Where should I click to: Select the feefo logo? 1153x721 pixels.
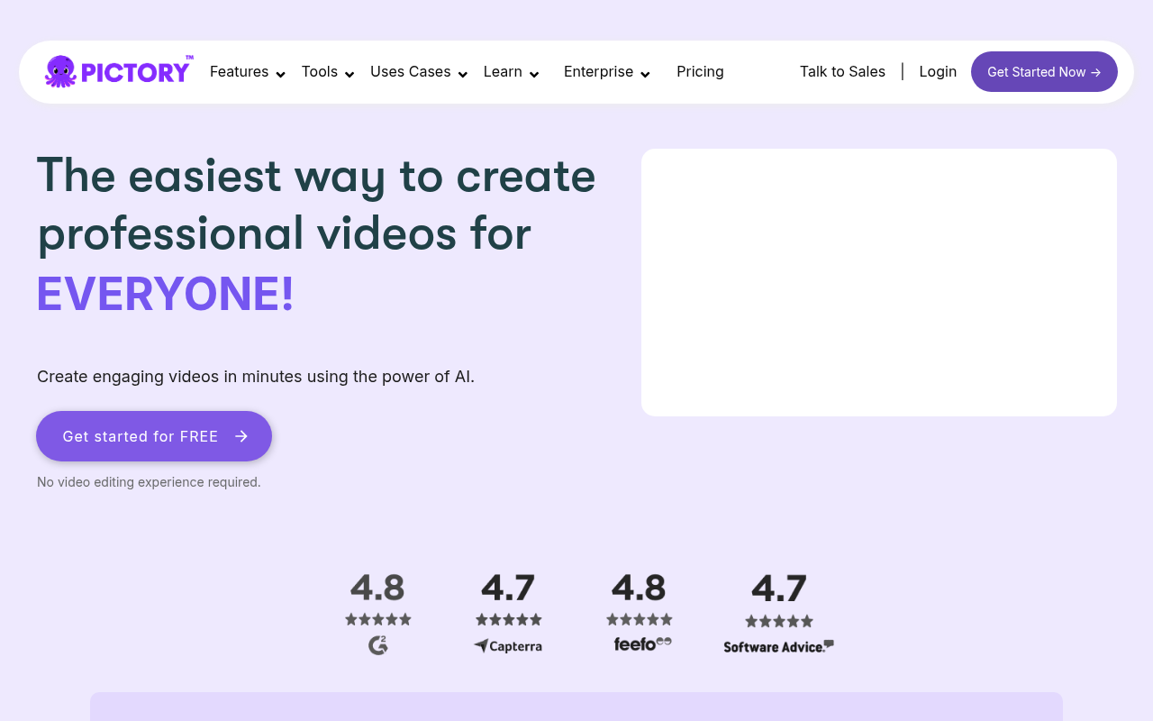coord(640,641)
